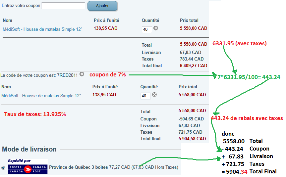Remove the 7RED2011 coupon code
286x177 pixels.
coord(82,74)
